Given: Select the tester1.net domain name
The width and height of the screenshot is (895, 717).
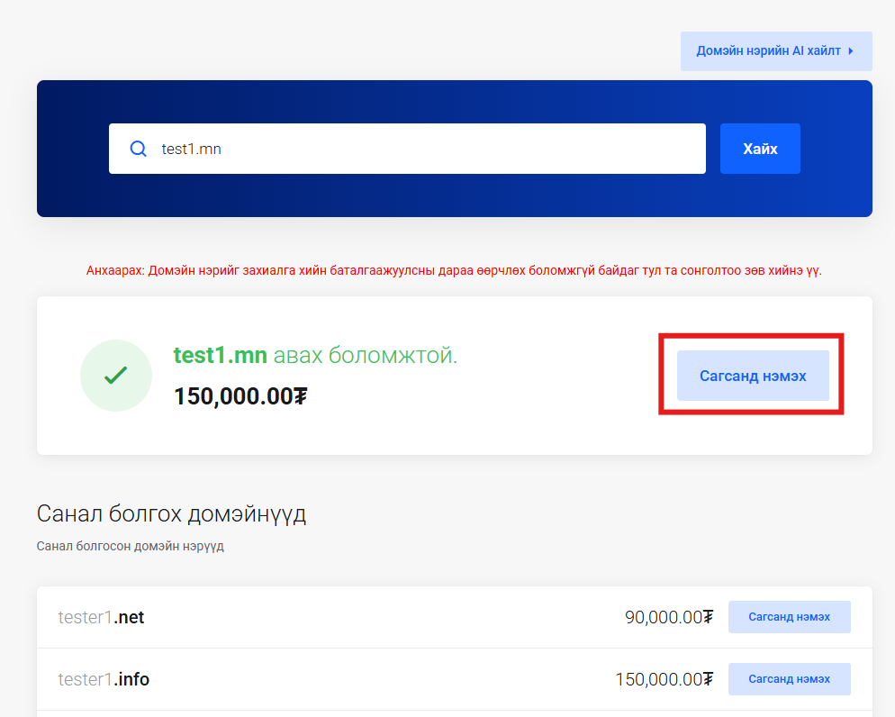Looking at the screenshot, I should (101, 617).
